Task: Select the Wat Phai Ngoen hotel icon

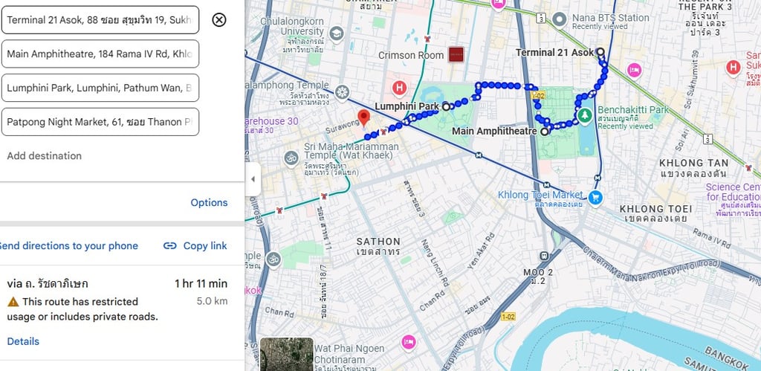Action: click(x=409, y=342)
